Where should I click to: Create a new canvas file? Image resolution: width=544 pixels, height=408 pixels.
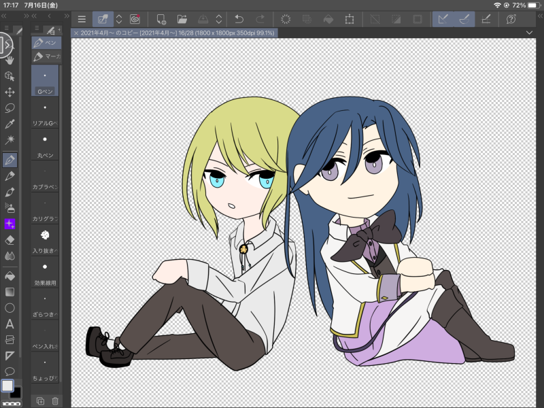pos(161,19)
